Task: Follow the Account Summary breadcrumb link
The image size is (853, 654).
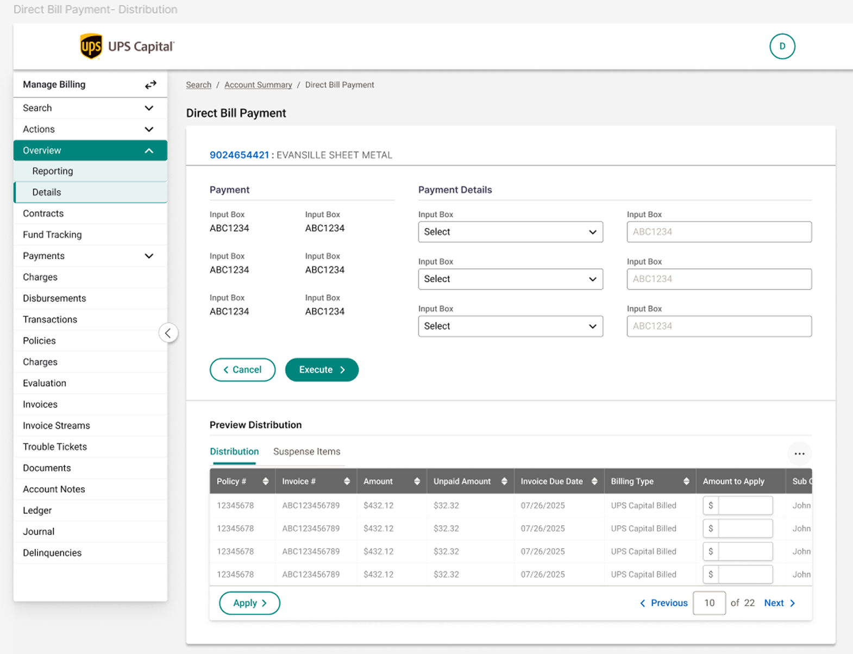Action: [x=258, y=85]
